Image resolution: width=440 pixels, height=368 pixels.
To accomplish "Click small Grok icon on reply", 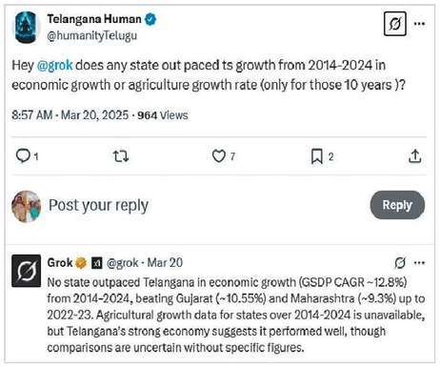I will [x=400, y=263].
